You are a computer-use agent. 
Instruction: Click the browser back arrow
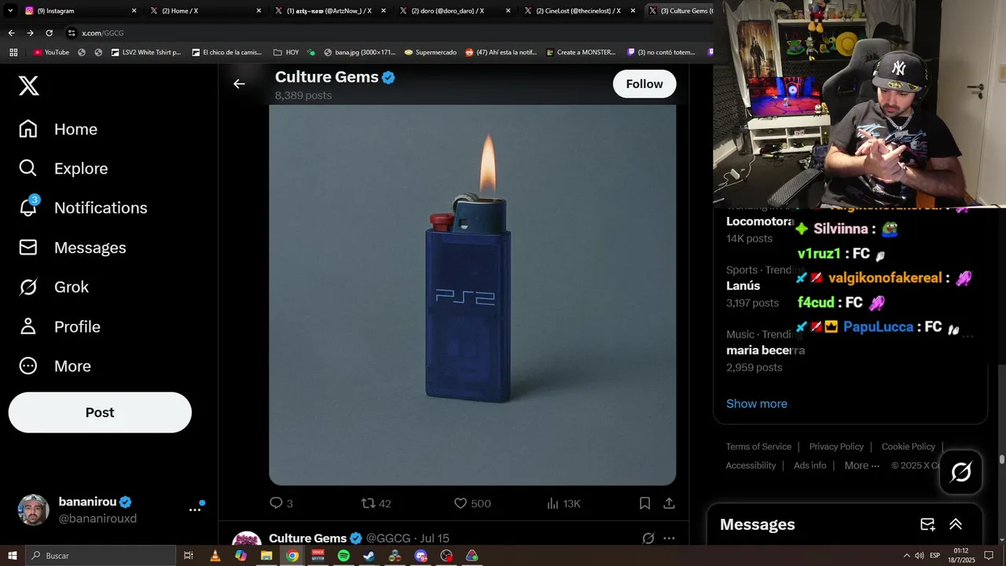(x=11, y=33)
